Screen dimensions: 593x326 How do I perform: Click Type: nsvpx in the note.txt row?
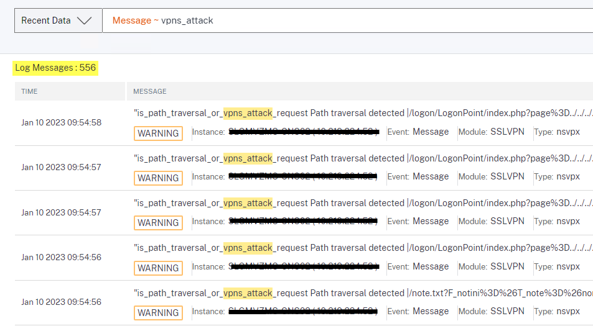(557, 311)
